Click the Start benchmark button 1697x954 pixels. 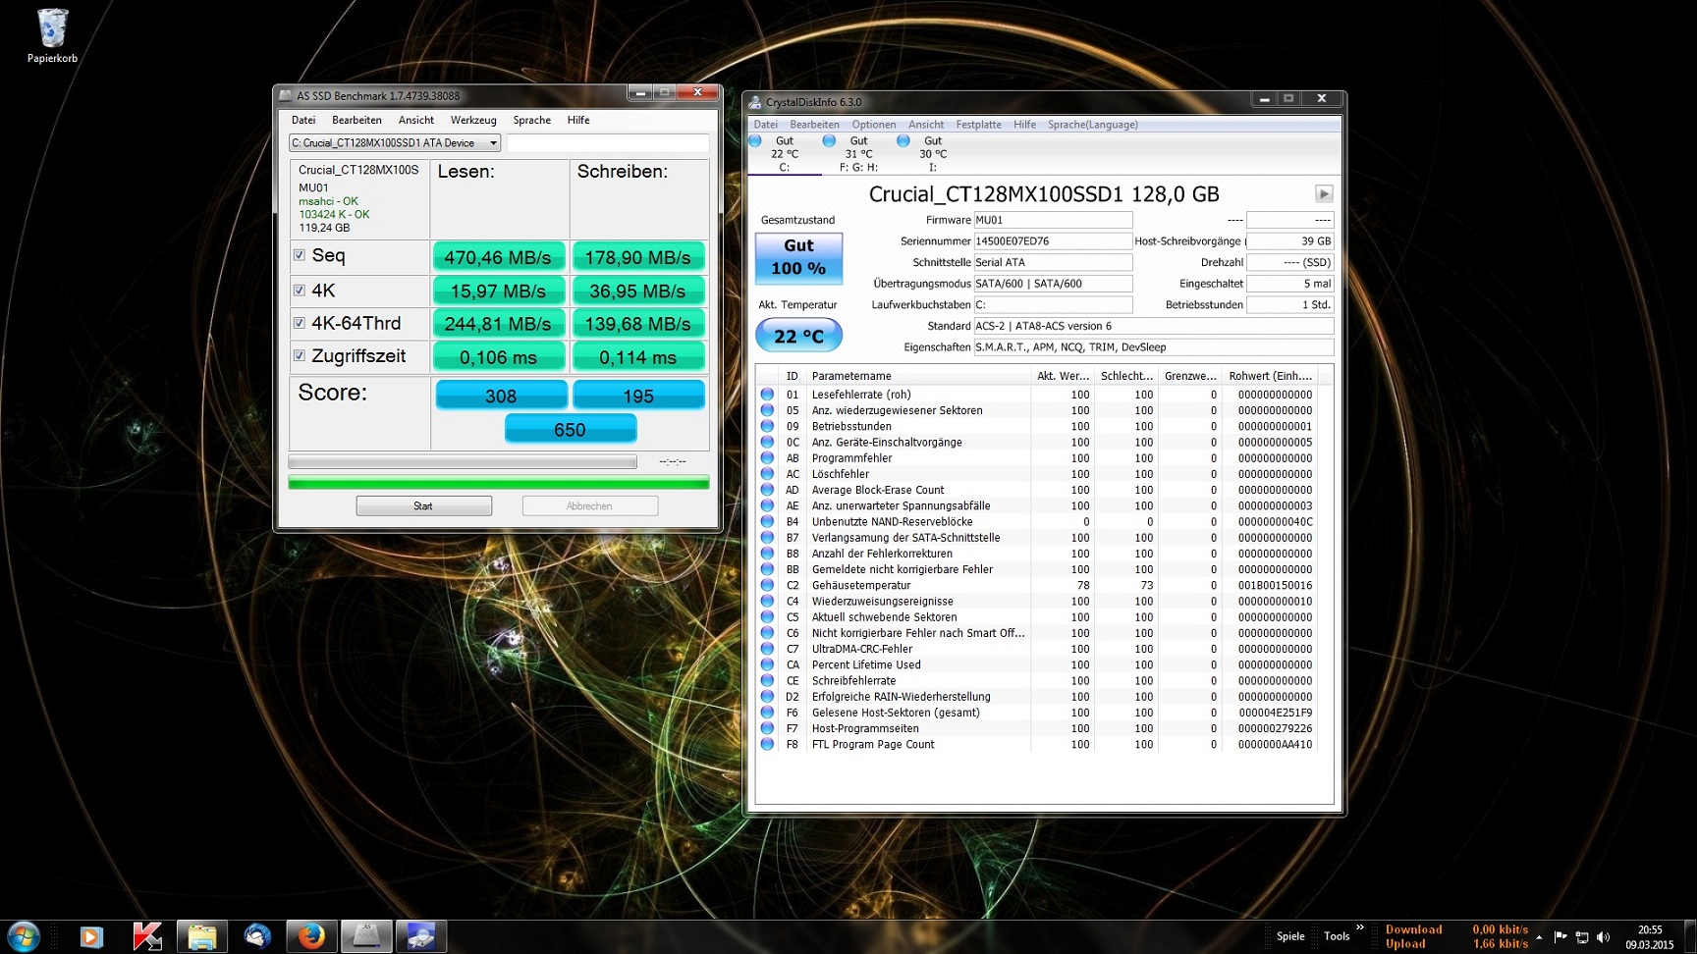coord(423,505)
